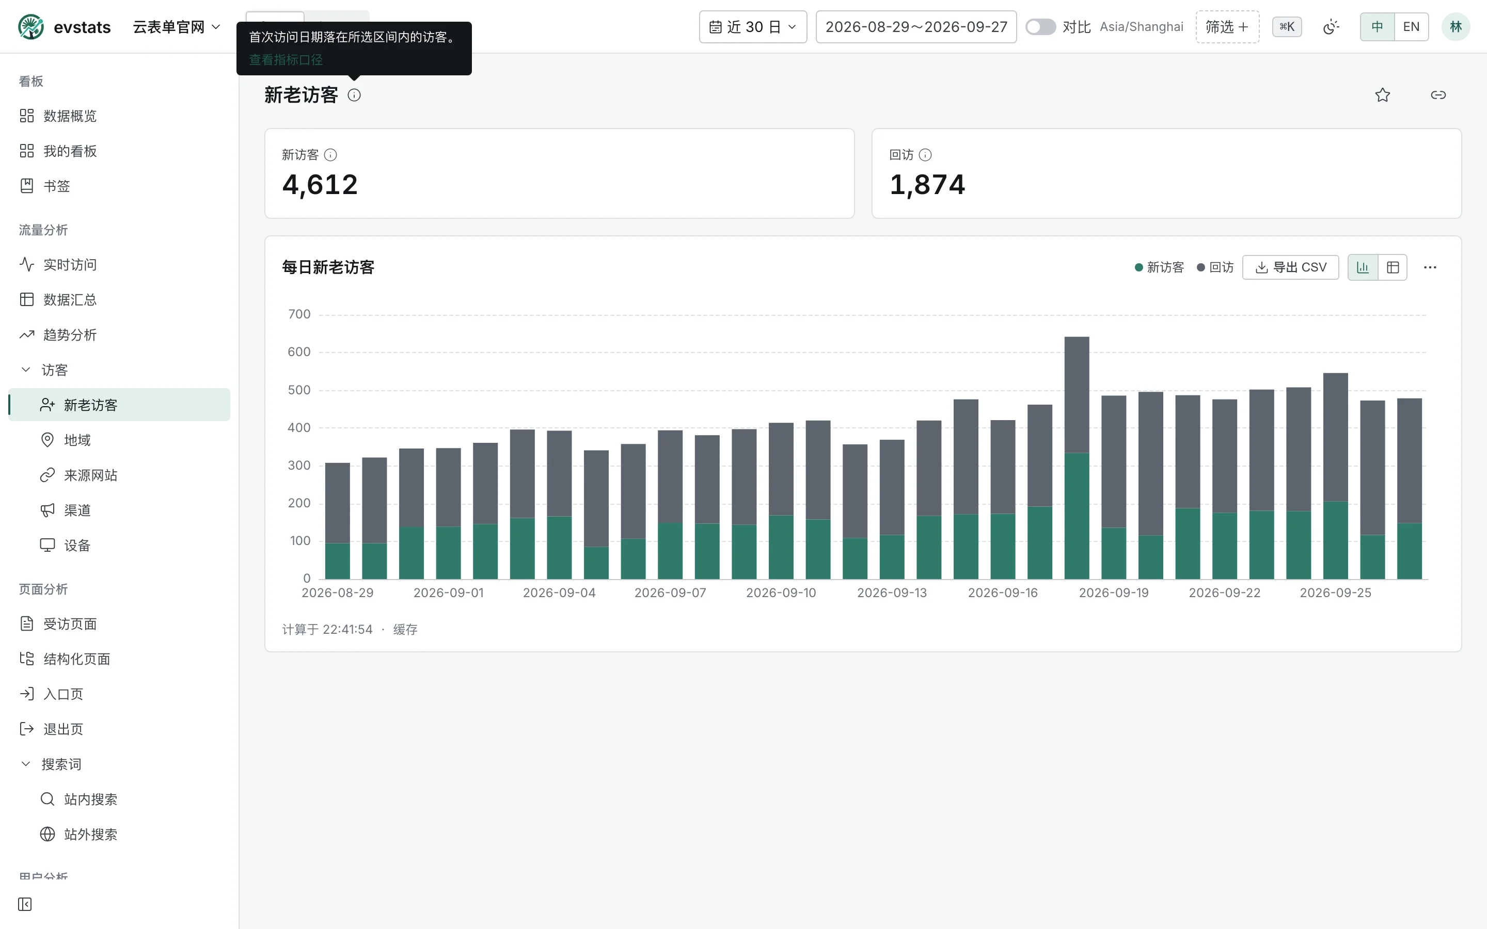Click the info icon next to 新访客
Image resolution: width=1487 pixels, height=929 pixels.
coord(330,155)
